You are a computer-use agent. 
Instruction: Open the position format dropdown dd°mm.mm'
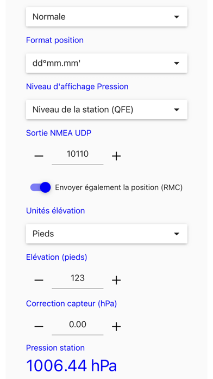tap(106, 63)
